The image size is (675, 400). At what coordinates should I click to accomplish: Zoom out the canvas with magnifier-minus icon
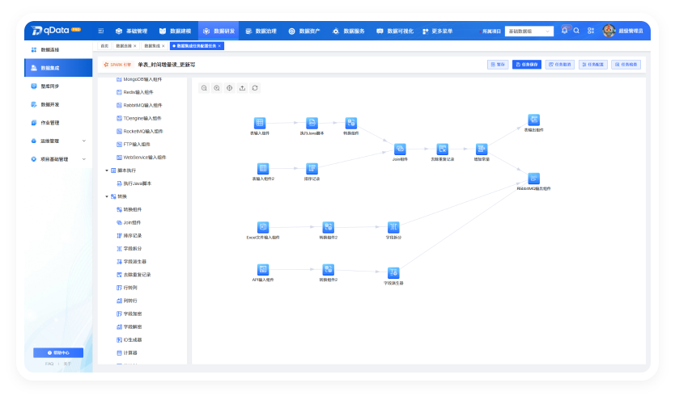click(x=204, y=88)
